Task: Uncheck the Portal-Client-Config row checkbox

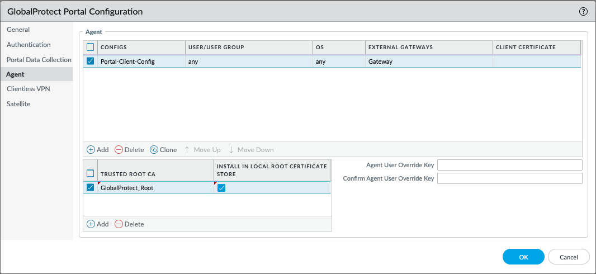Action: tap(91, 62)
